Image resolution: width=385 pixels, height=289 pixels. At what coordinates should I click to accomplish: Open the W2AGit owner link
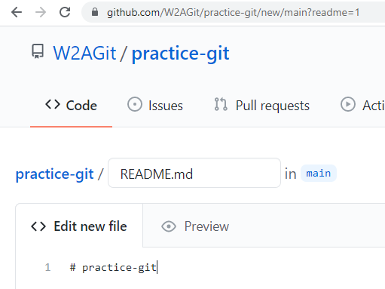tap(84, 53)
